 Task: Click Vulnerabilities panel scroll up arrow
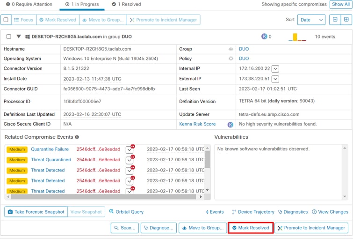[x=345, y=148]
